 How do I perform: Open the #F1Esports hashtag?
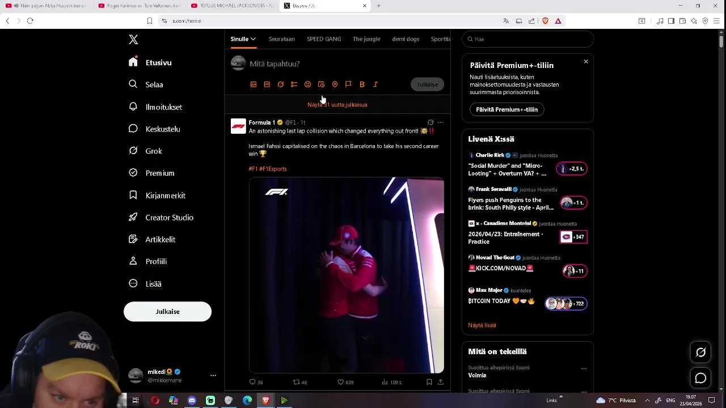coord(273,169)
